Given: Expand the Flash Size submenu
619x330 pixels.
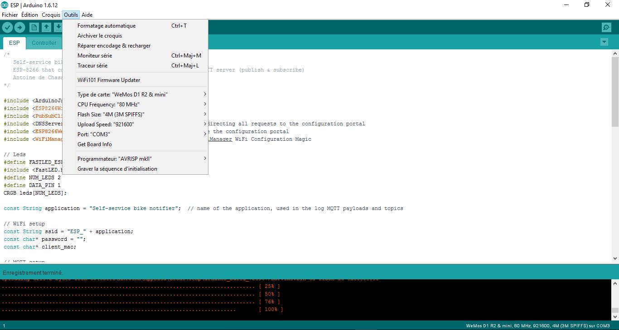Looking at the screenshot, I should click(135, 115).
